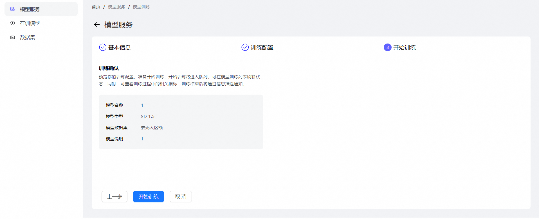Click the 上一步 button
This screenshot has height=219, width=539.
pyautogui.click(x=114, y=197)
